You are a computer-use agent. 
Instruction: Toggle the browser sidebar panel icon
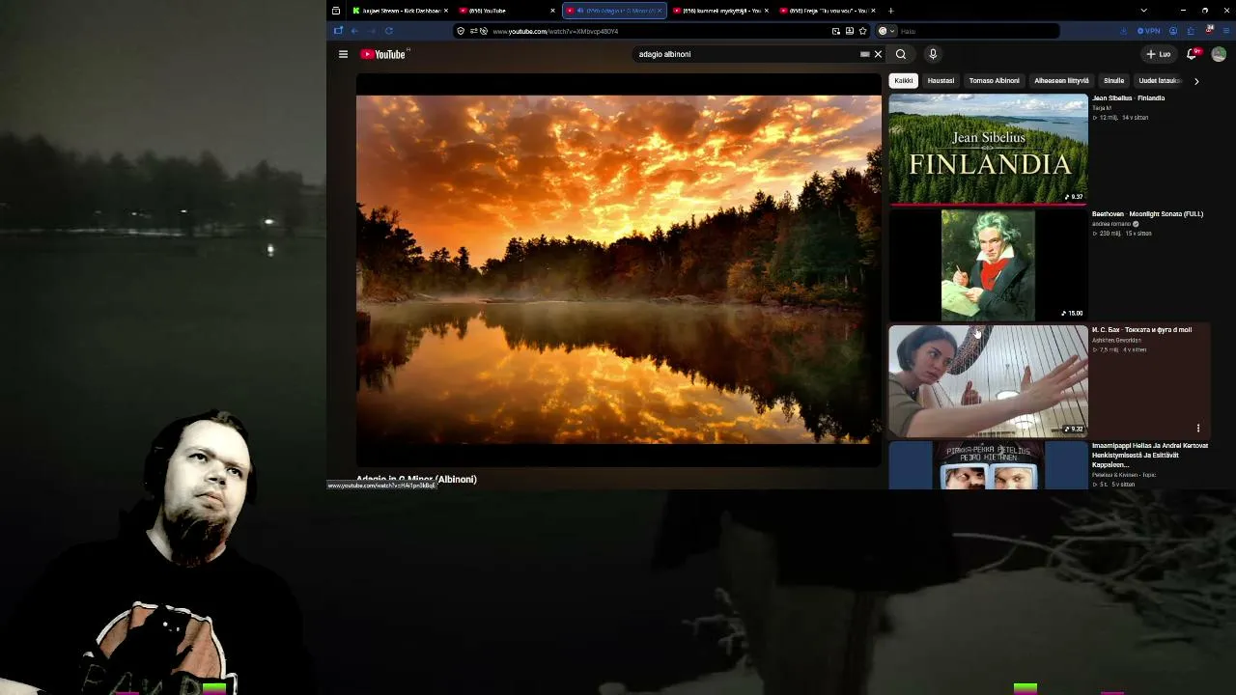(x=338, y=31)
